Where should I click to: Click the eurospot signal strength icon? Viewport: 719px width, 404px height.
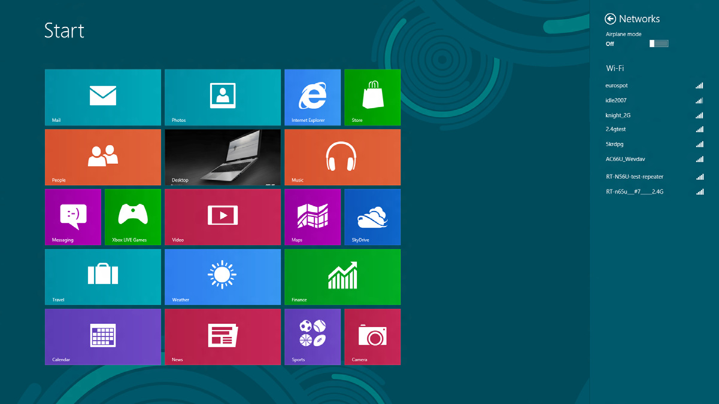tap(699, 85)
